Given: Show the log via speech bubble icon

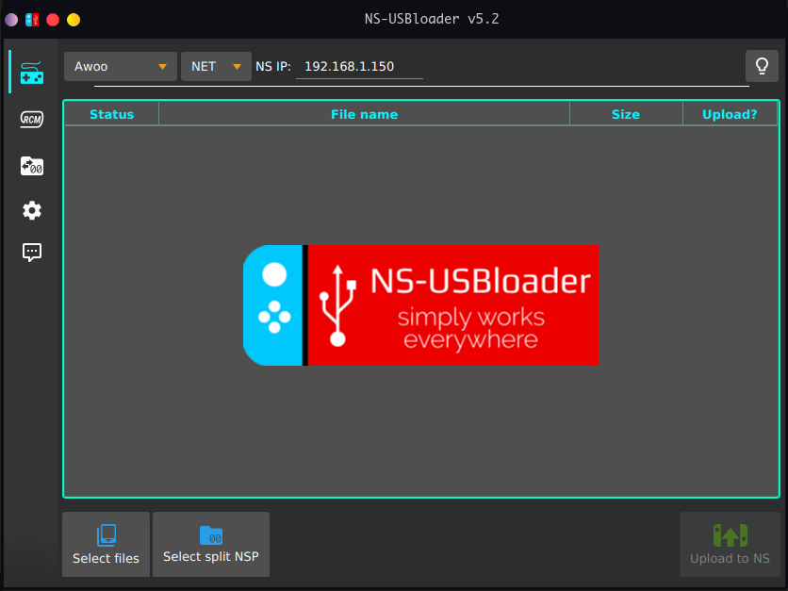Looking at the screenshot, I should [x=32, y=253].
